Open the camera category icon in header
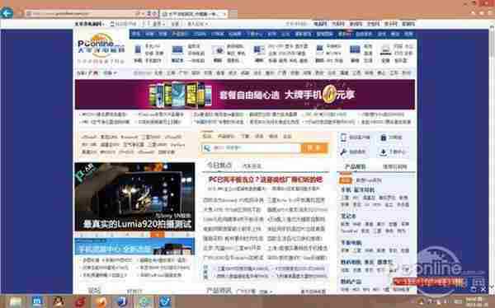This screenshot has width=495, height=308. click(218, 49)
